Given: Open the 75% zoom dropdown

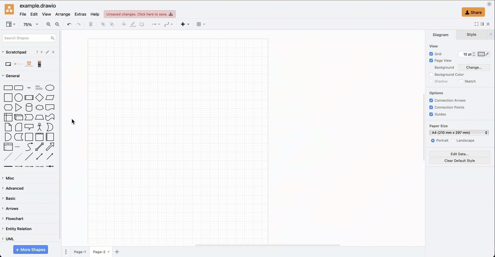Looking at the screenshot, I should 30,25.
